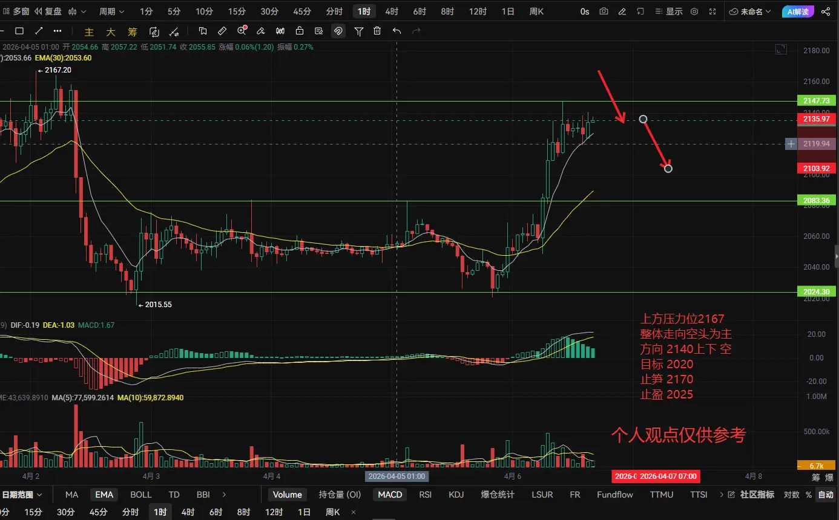Image resolution: width=839 pixels, height=520 pixels.
Task: Click the 0s countdown indicator
Action: 584,11
